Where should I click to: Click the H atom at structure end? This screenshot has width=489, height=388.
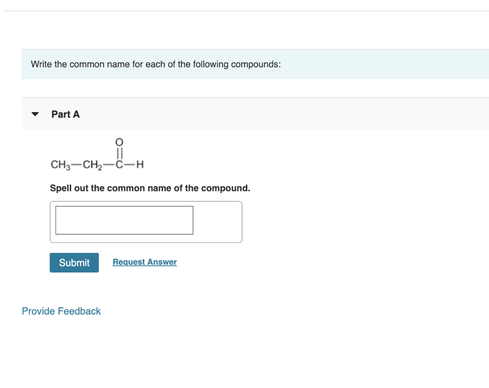139,165
